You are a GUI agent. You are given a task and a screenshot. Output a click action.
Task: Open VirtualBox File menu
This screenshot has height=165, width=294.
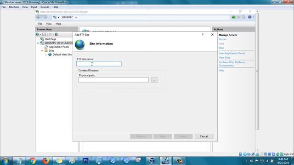click(4, 7)
